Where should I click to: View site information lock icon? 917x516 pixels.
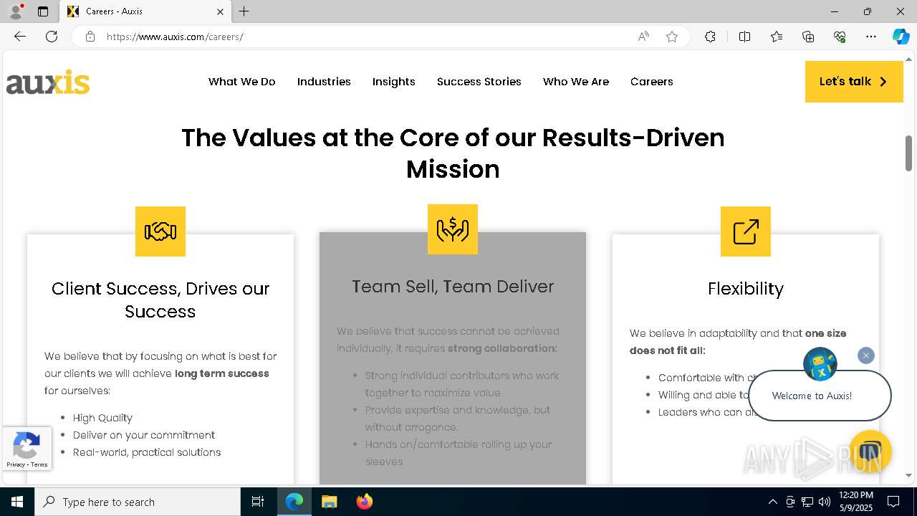click(90, 37)
